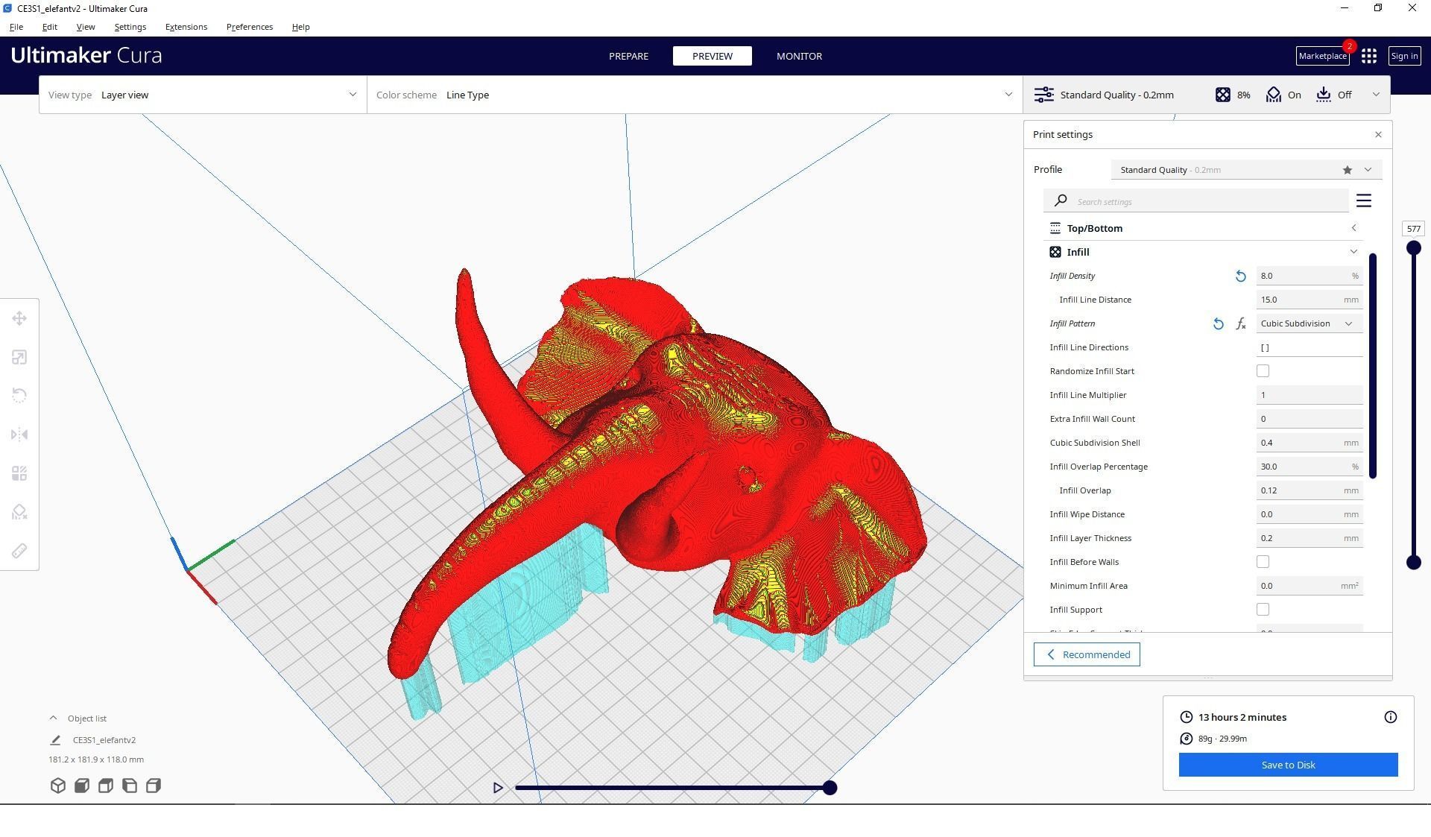Select the bottom left-toolbar tool icon
The height and width of the screenshot is (837, 1431).
point(19,551)
